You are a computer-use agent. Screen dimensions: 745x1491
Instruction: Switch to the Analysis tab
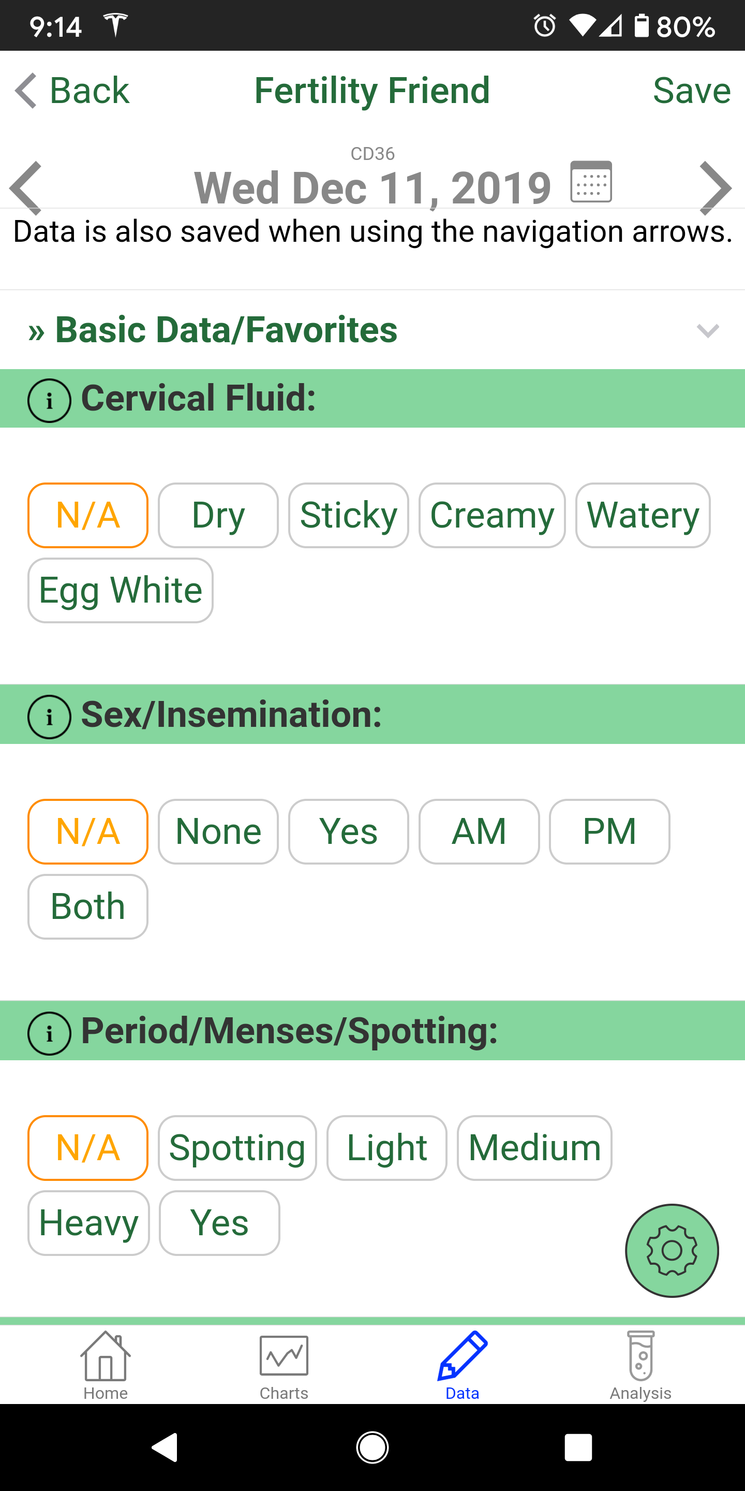click(x=640, y=1365)
